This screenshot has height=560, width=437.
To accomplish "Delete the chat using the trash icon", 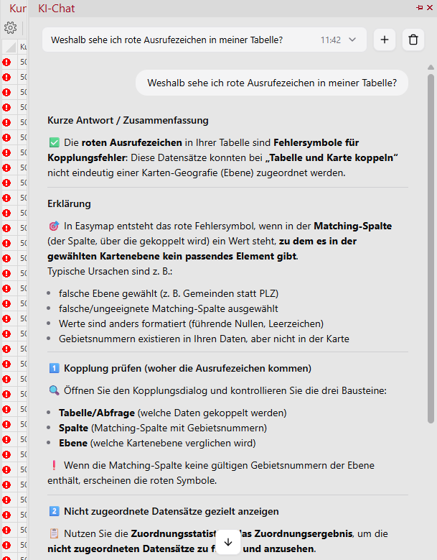I will click(413, 40).
